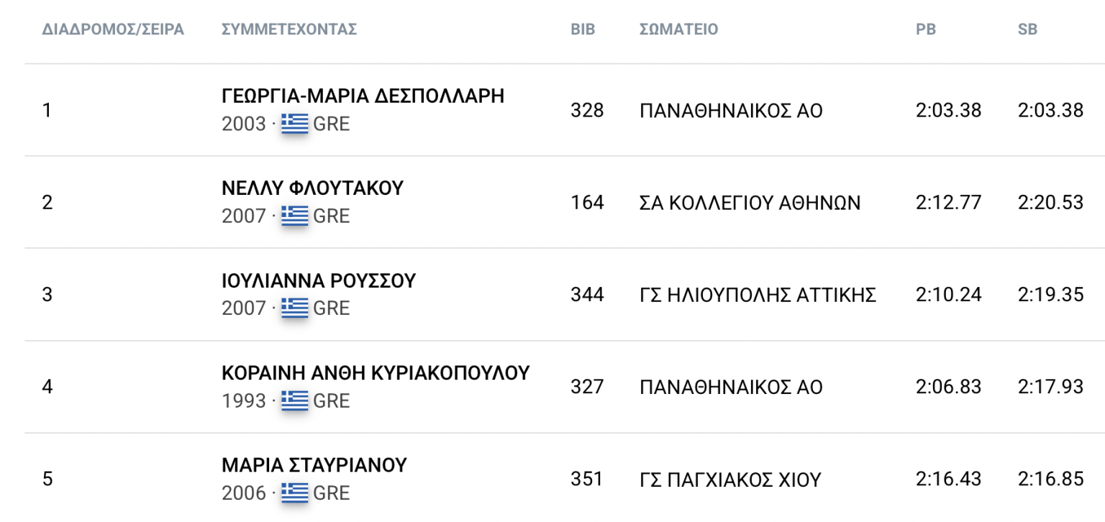Click the ΣΥΜΜΕΤΕΧΟΝΤΑΣ column header
Viewport: 1105px width, 522px height.
click(x=289, y=29)
